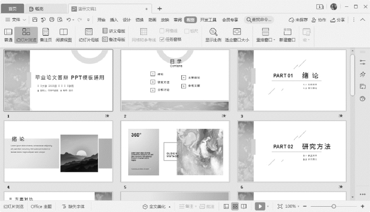Image resolution: width=370 pixels, height=212 pixels.
Task: Open 备注页 notes page view
Action: (x=46, y=35)
